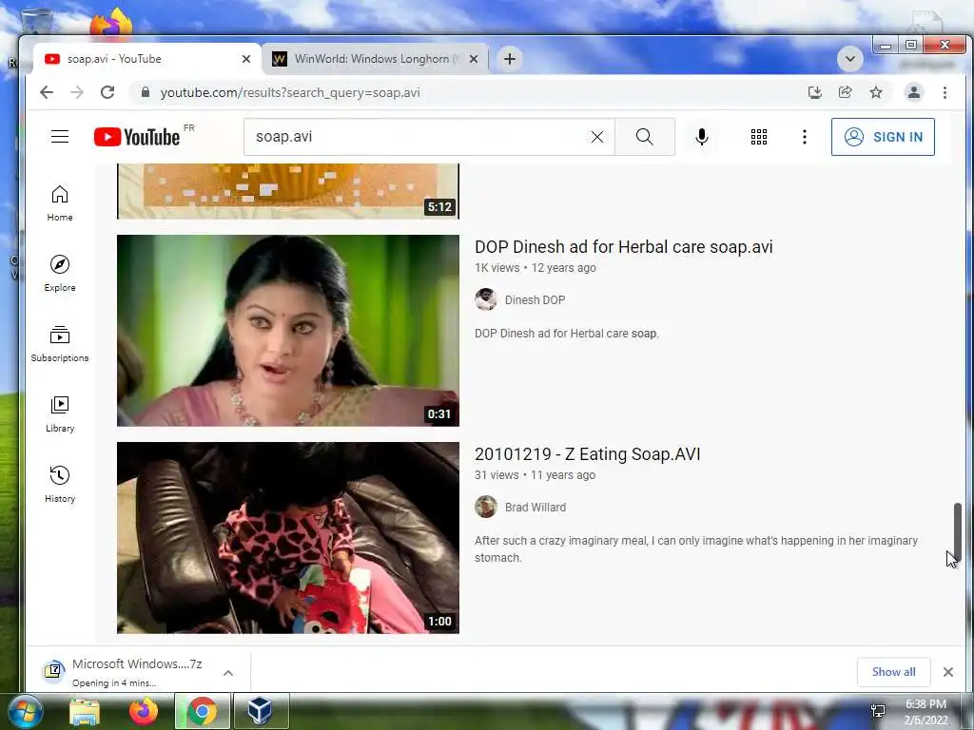Click Show all downloads button

[x=893, y=672]
